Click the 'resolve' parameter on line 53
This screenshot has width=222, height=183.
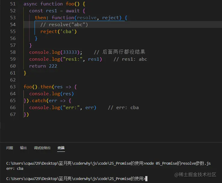click(87, 18)
